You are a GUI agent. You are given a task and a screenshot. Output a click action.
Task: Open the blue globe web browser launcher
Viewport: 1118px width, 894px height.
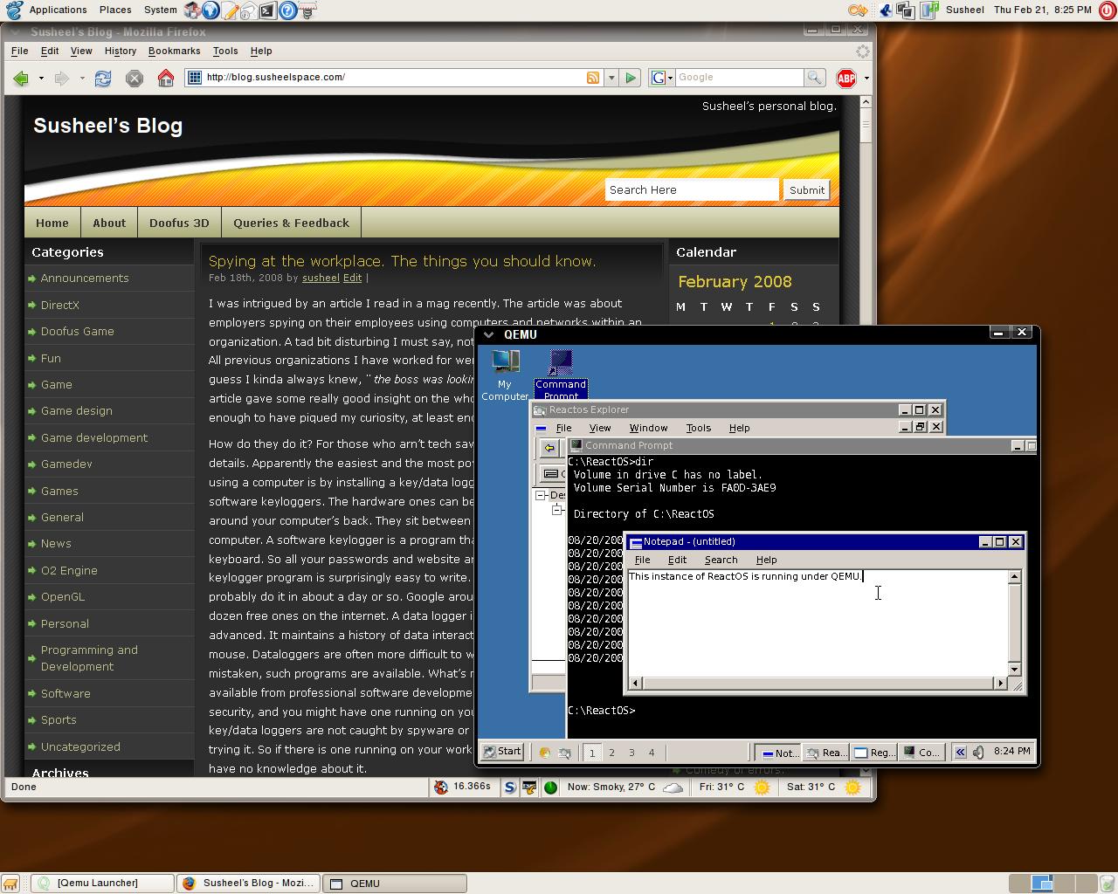tap(210, 10)
